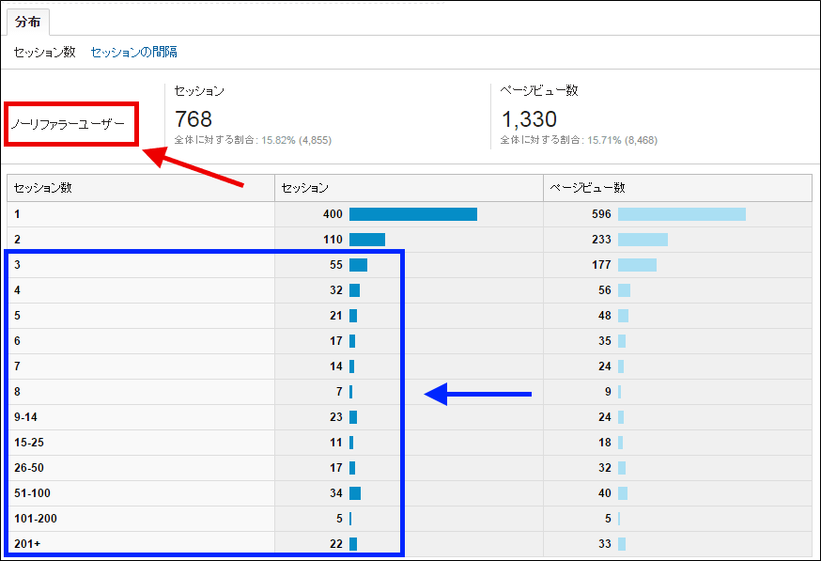Screen dimensions: 821x561
Task: Click the light blue bar for 177 pageviews
Action: tap(637, 265)
